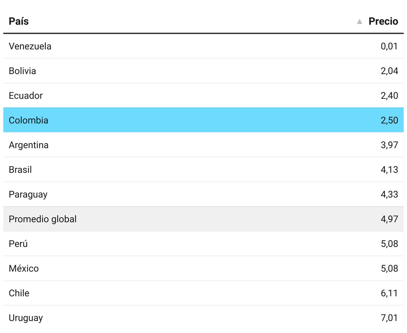Click Venezuela's price value 0,01
The image size is (407, 333).
click(389, 46)
